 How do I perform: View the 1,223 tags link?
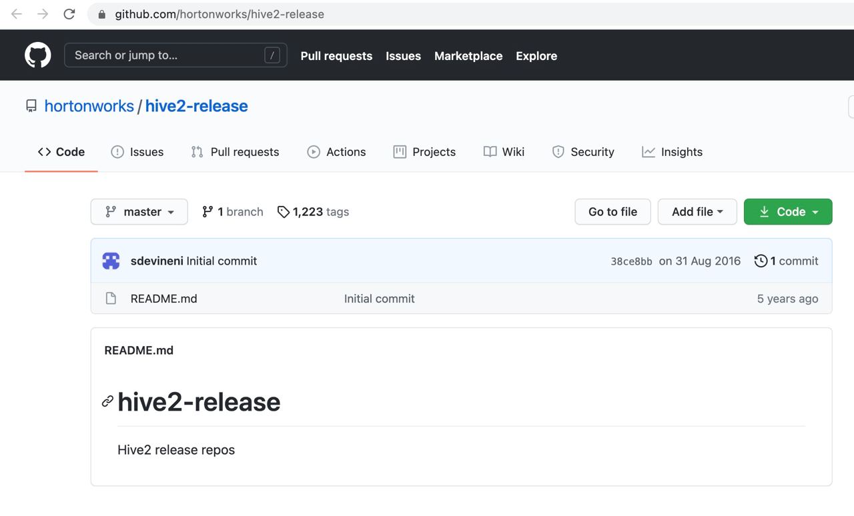[314, 212]
